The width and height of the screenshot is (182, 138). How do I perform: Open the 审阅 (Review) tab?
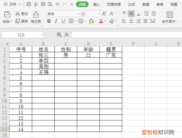[160, 5]
